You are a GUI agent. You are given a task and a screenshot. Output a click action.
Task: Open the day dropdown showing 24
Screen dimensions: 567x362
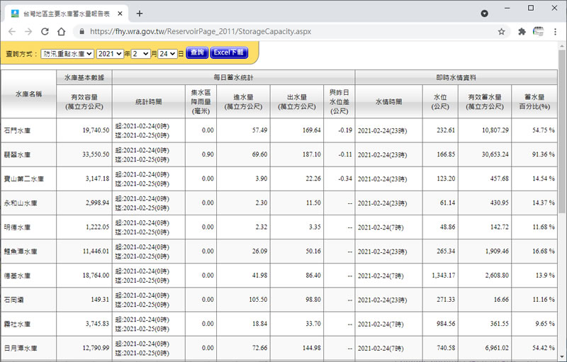pos(167,54)
